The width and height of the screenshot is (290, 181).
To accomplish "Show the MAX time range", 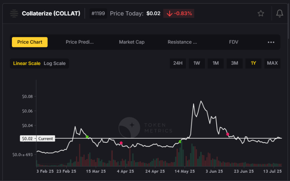I will (272, 63).
